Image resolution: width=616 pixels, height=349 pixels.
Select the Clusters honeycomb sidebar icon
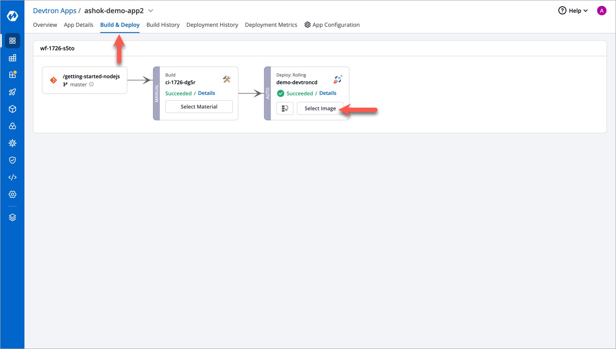(12, 126)
